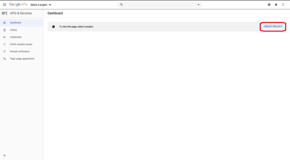Screen dimensions: 290x165
Task: Collapse the sidebar with the bottom chevron
Action: pos(5,155)
